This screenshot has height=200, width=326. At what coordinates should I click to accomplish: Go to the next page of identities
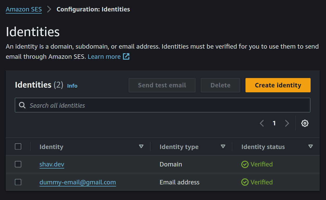coord(287,123)
